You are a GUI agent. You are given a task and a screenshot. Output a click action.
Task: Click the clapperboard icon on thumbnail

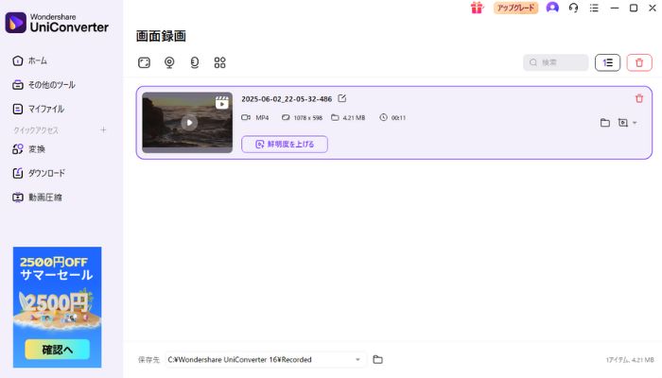(221, 102)
